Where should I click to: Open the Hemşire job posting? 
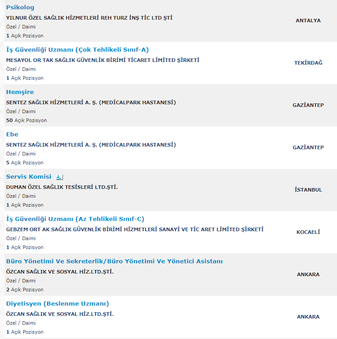[20, 92]
